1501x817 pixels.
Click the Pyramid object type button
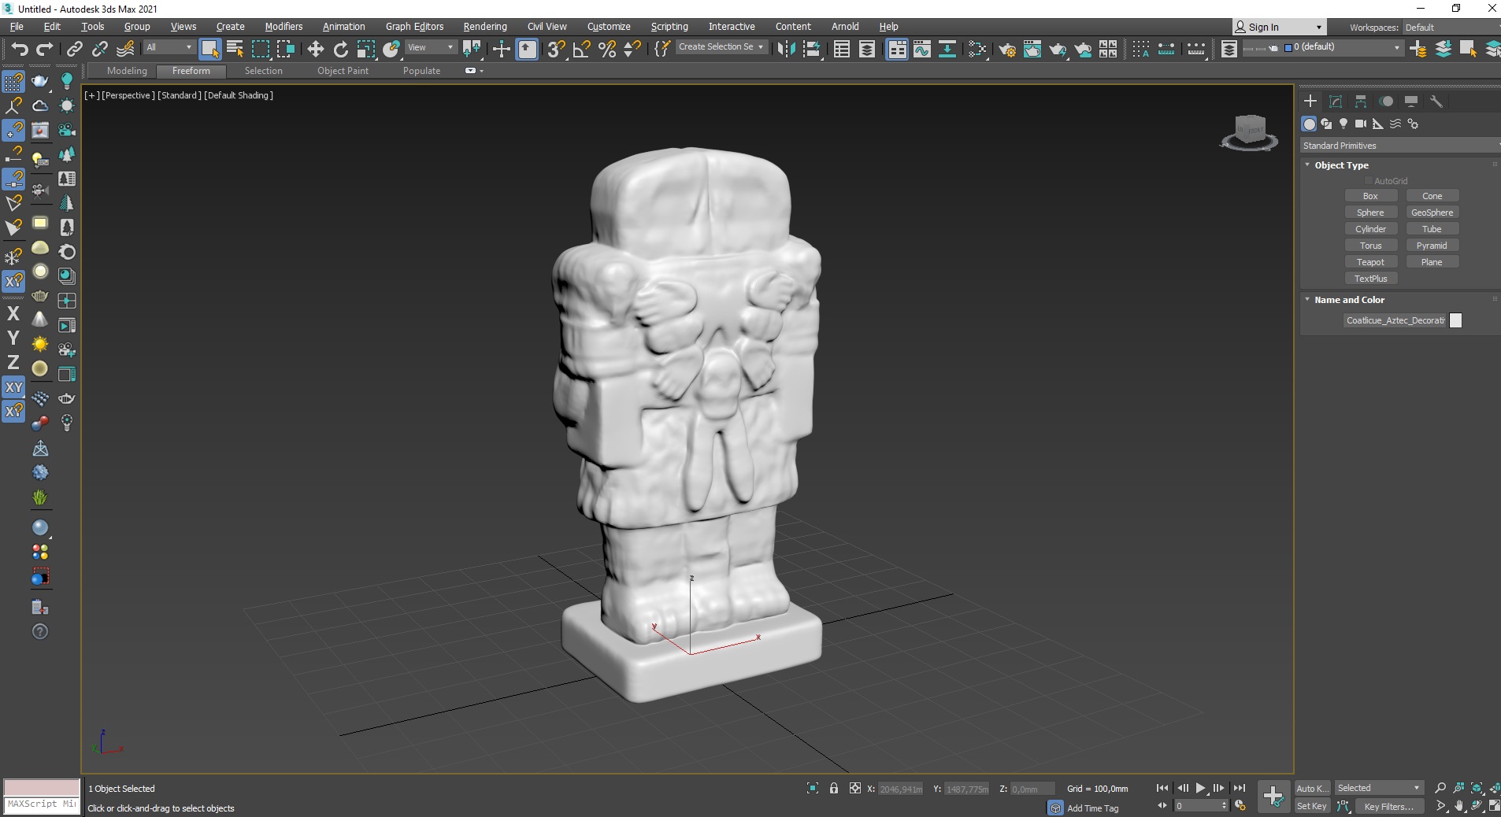point(1432,246)
